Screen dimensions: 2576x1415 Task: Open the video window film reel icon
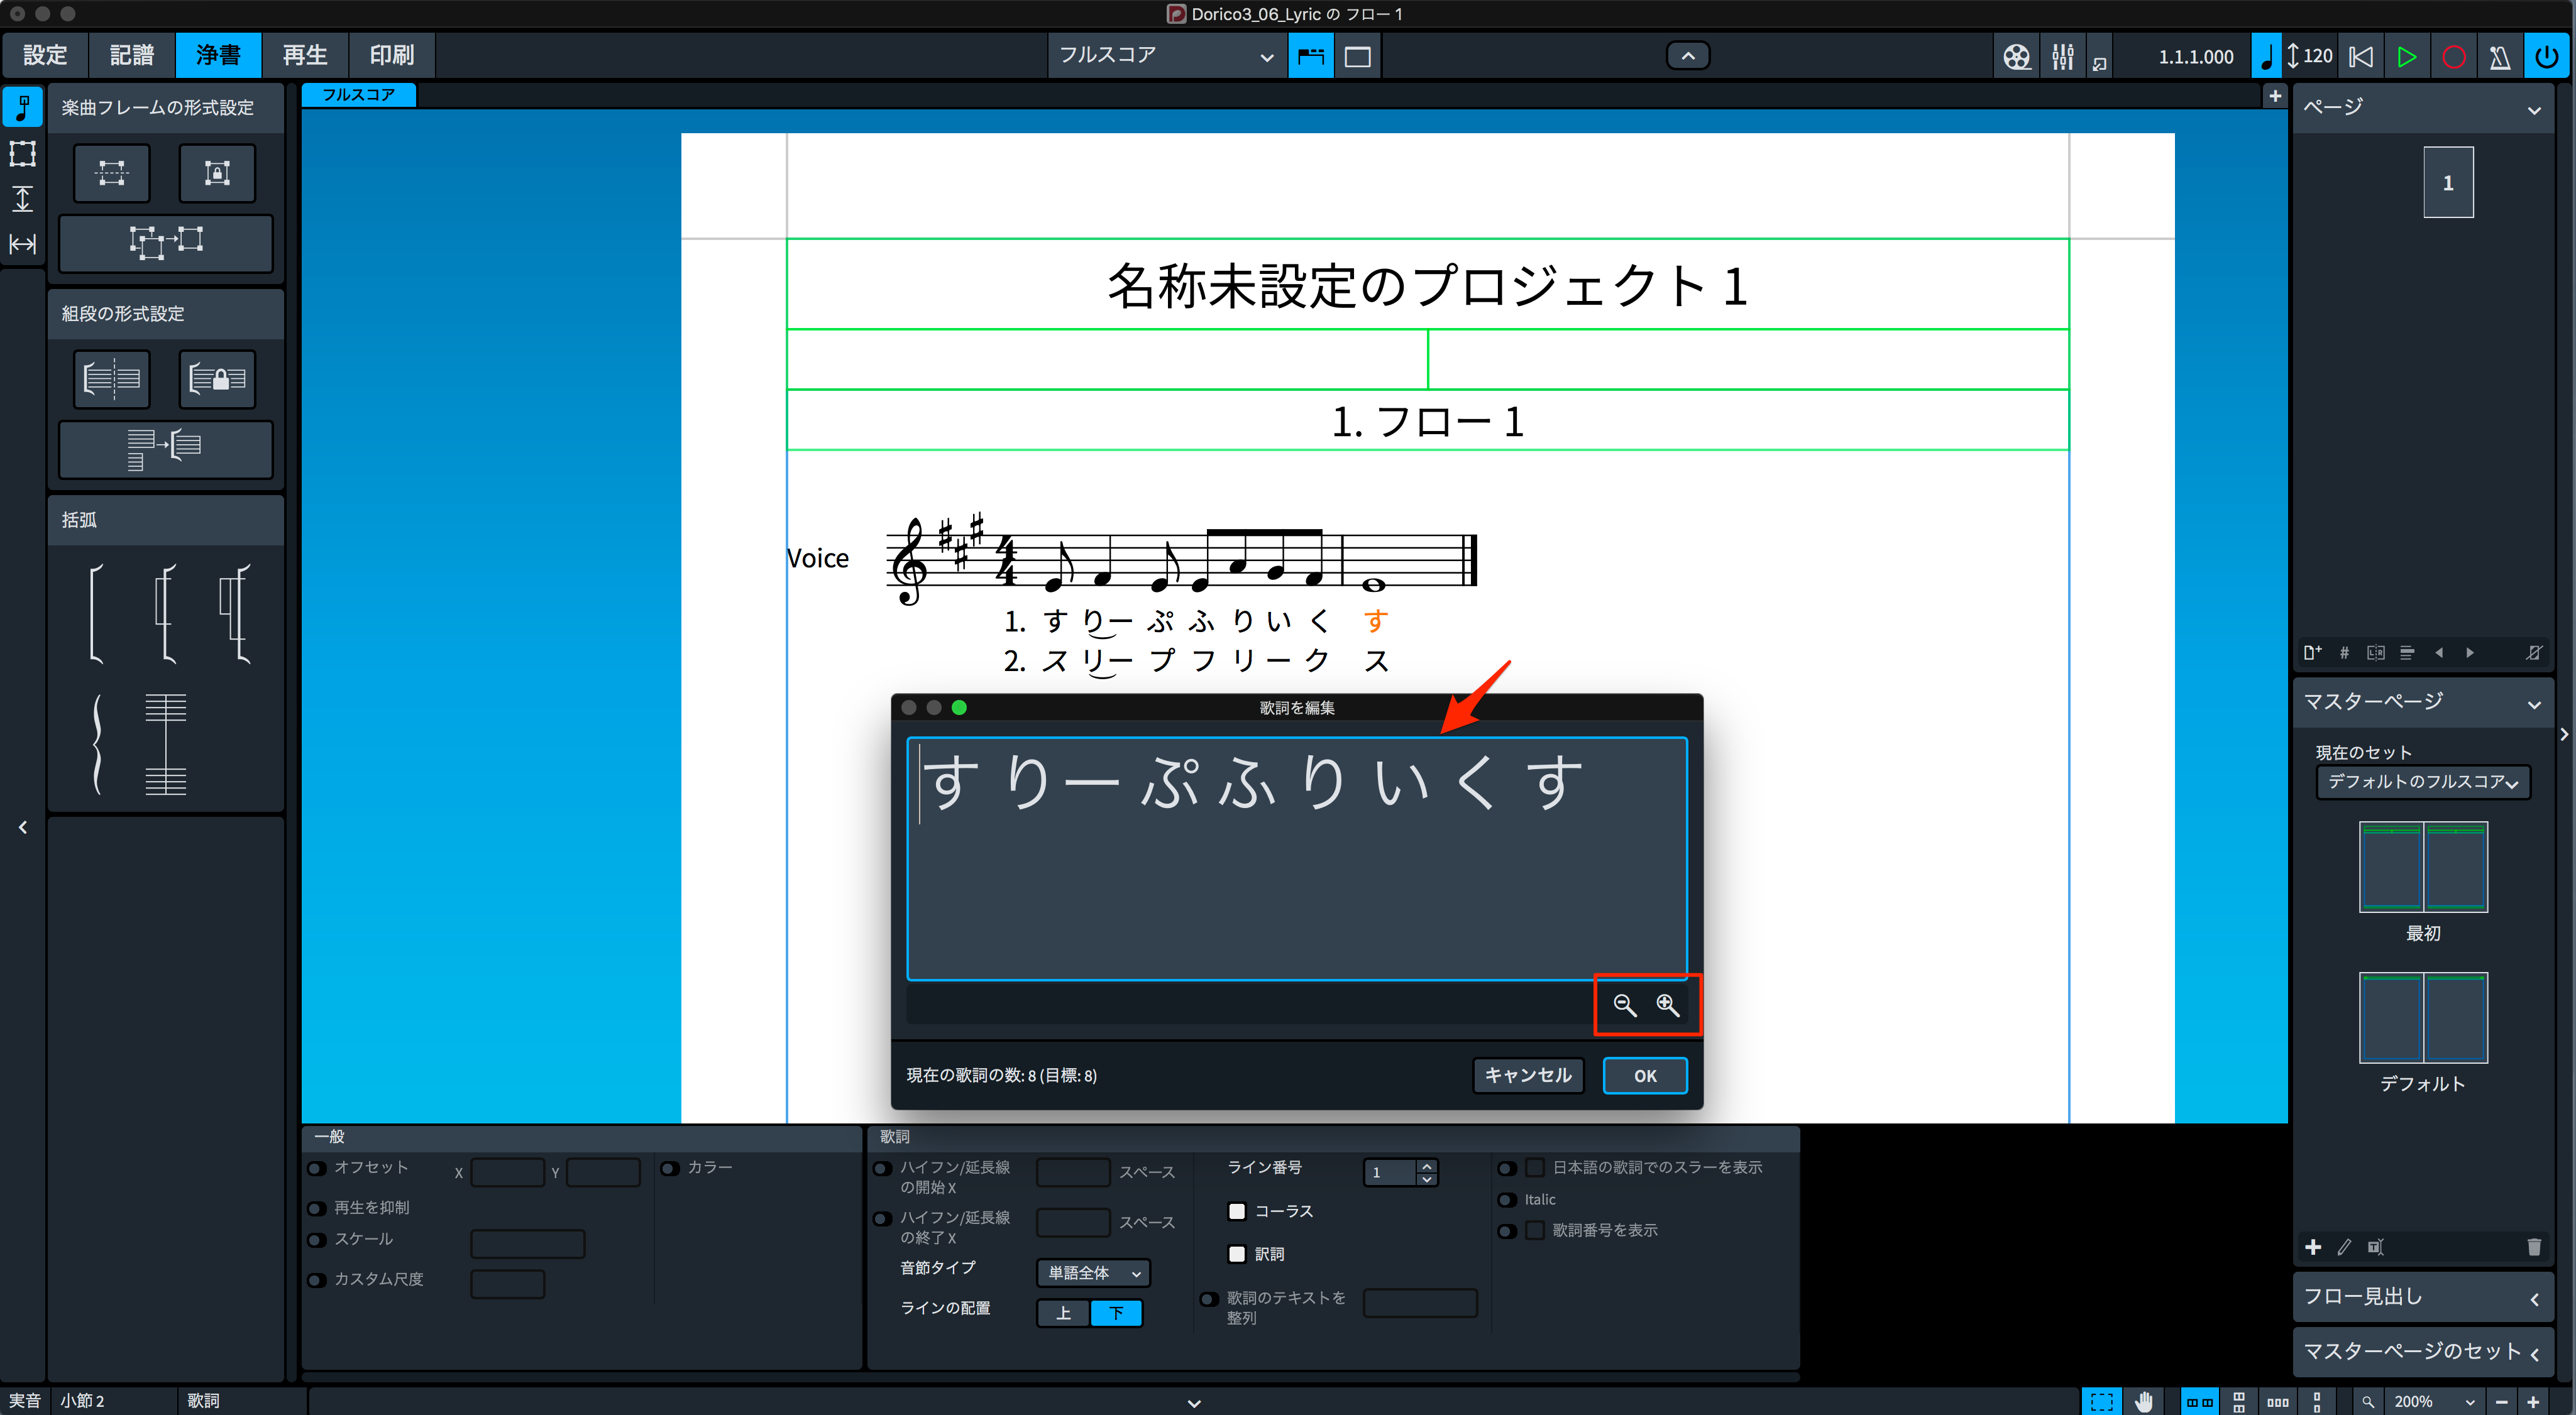coord(2017,56)
